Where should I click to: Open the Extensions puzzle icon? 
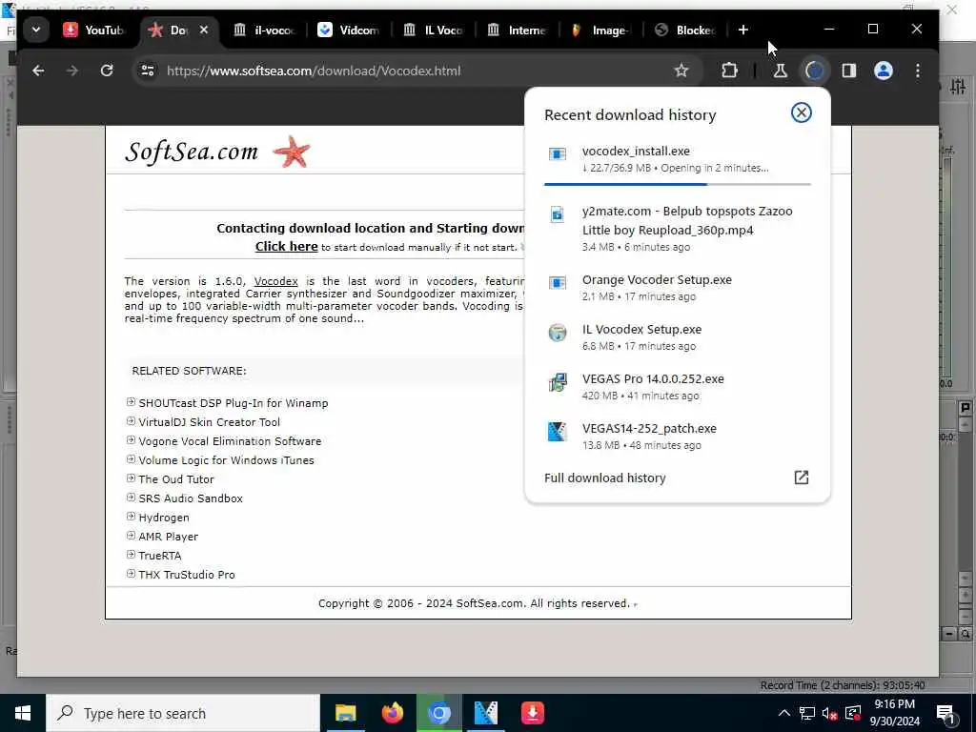pyautogui.click(x=729, y=71)
